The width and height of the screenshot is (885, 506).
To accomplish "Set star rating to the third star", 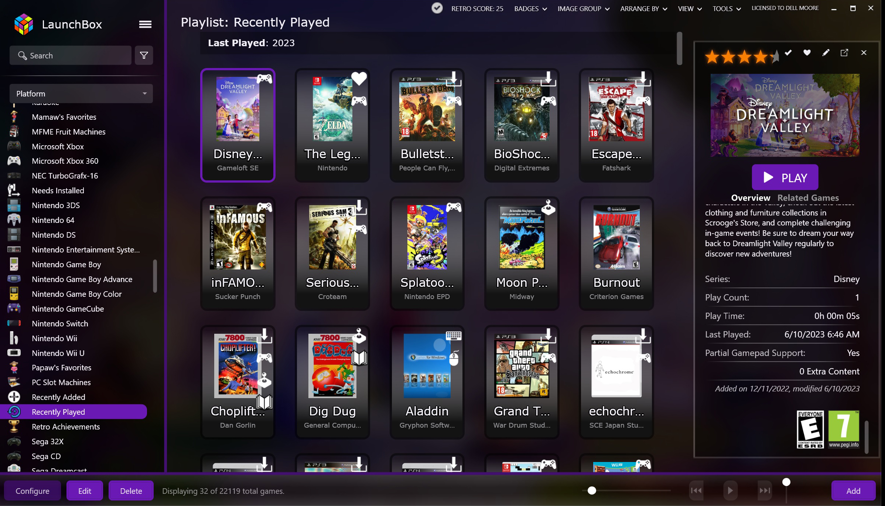I will (x=744, y=57).
